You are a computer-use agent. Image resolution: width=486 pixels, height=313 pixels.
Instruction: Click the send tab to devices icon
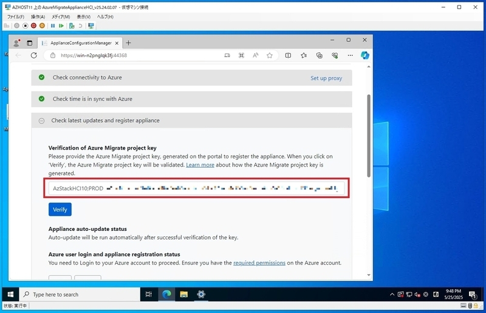[x=227, y=55]
